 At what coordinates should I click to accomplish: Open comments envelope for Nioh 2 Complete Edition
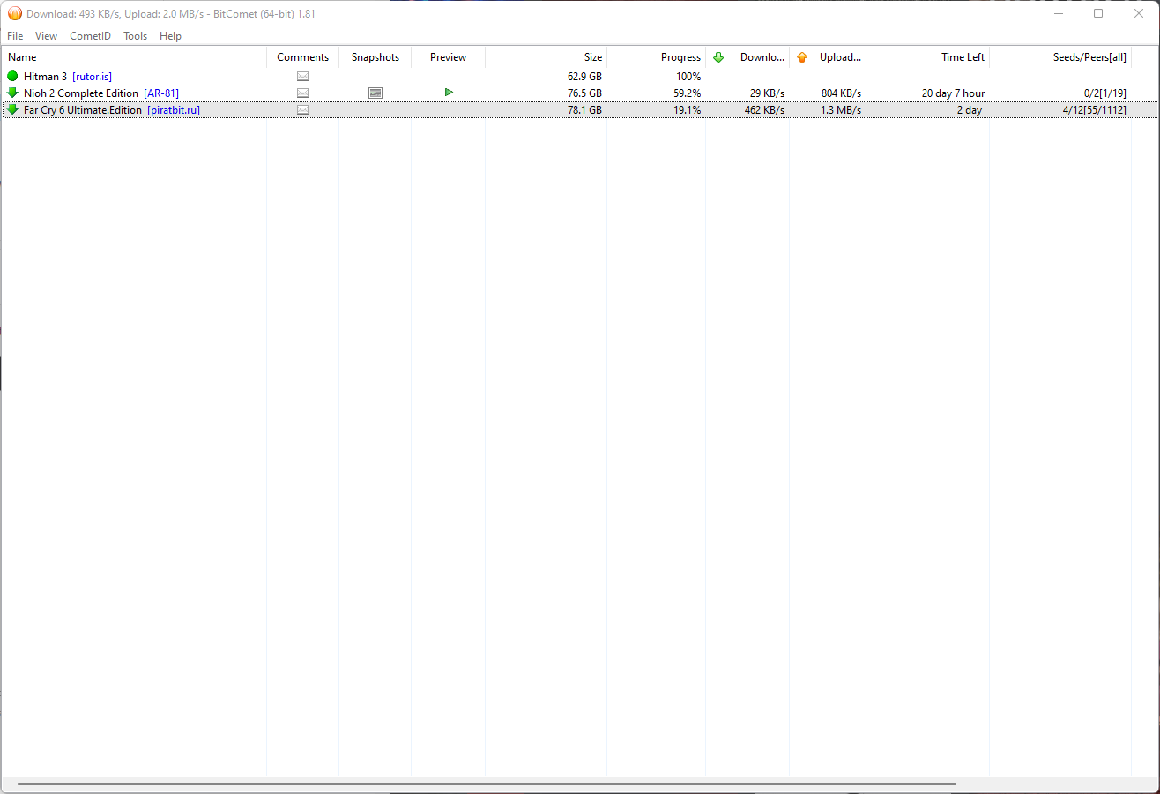tap(303, 93)
